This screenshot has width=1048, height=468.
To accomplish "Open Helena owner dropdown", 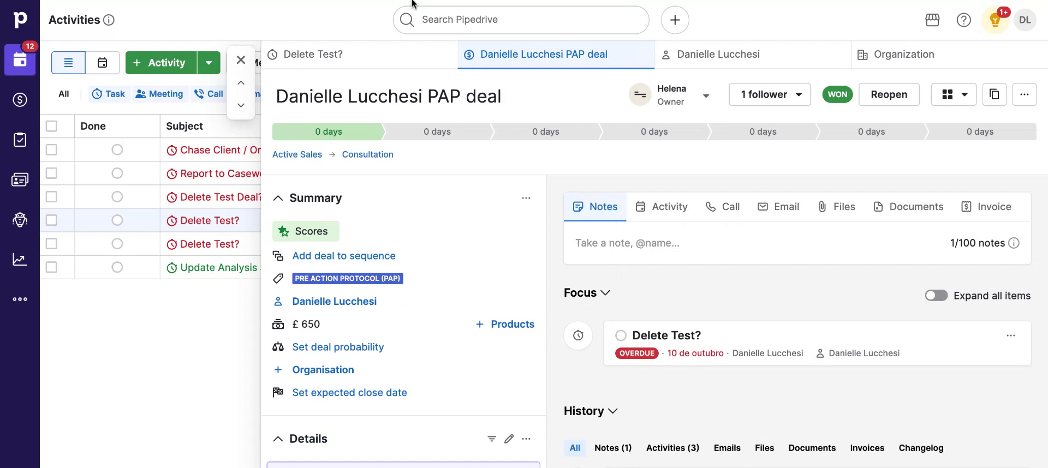I will coord(705,95).
